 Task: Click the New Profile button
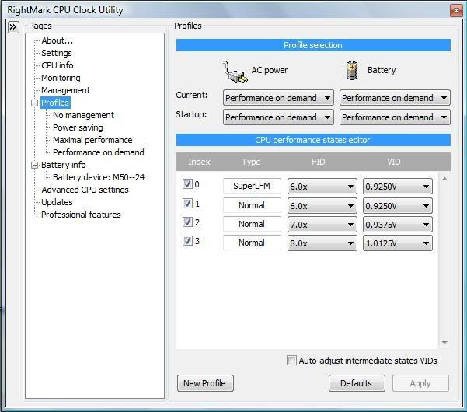205,383
